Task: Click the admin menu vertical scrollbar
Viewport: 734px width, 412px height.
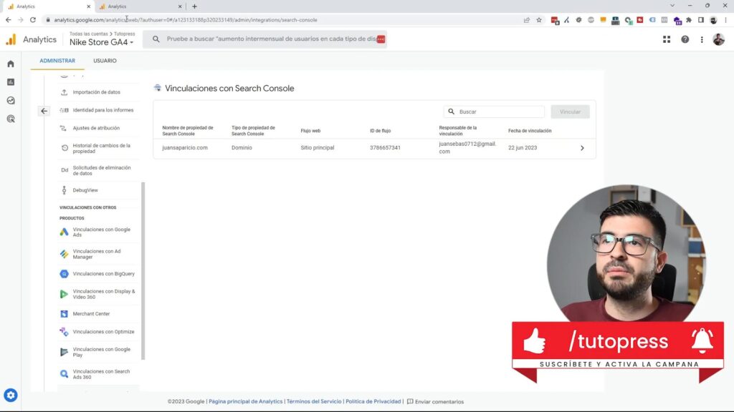Action: pos(143,271)
